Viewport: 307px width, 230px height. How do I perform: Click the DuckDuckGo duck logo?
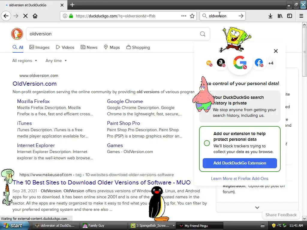[x=17, y=34]
